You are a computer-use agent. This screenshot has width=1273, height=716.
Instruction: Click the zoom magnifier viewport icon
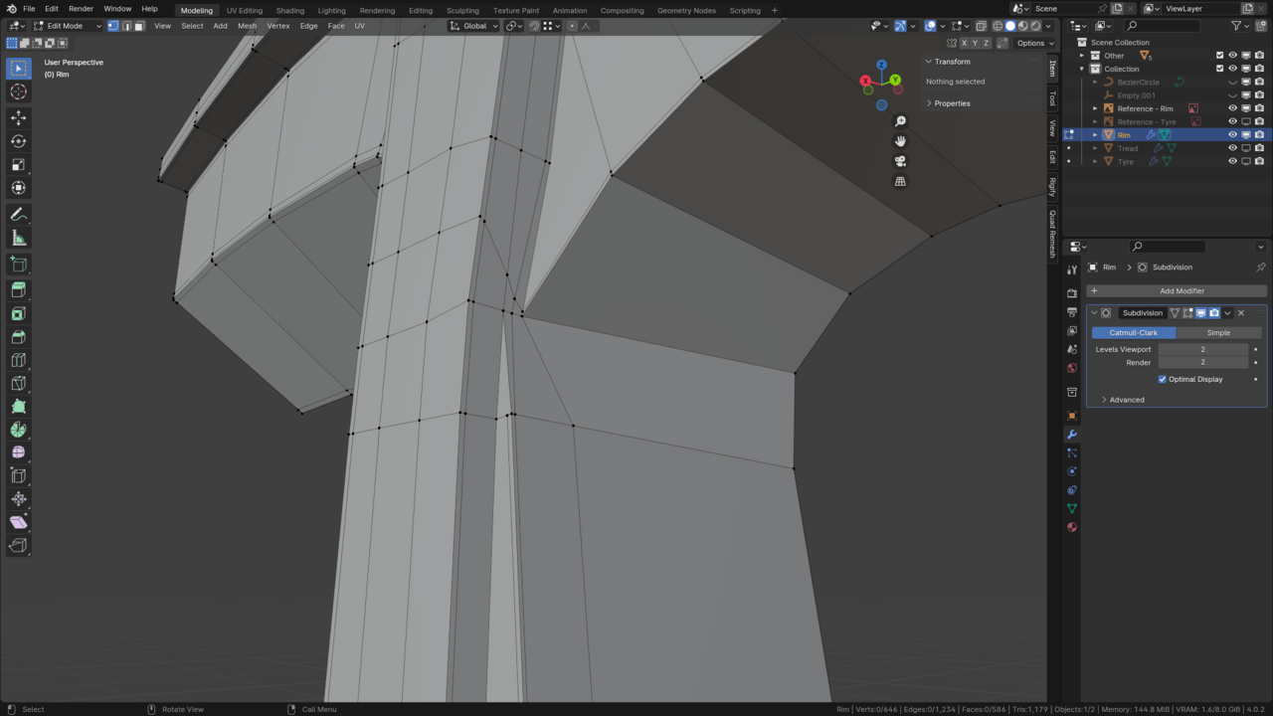tap(900, 121)
